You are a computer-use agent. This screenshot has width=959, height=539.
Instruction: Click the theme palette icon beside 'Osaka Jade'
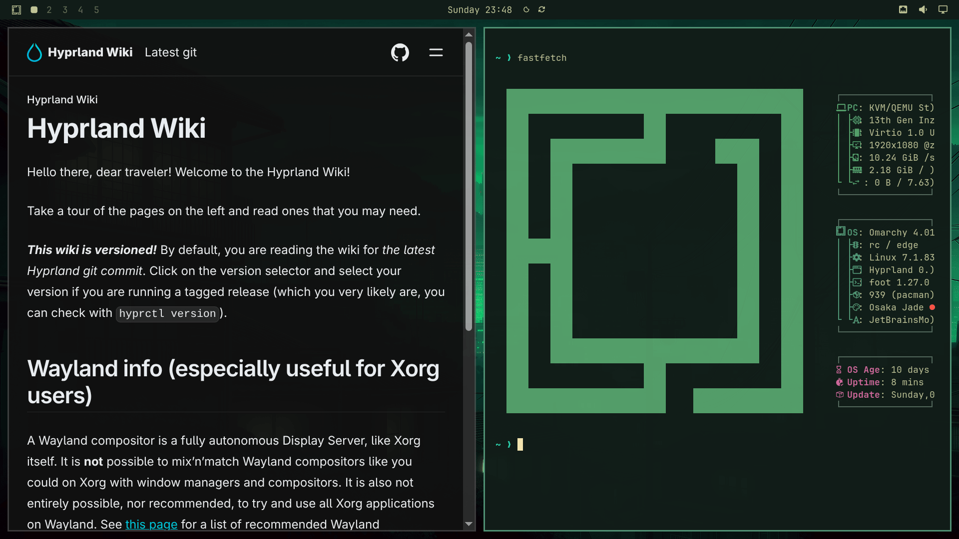857,307
